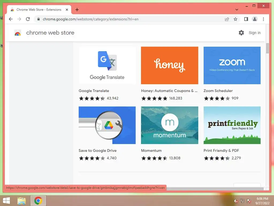This screenshot has height=206, width=274.
Task: Click the 'Momentum' title link
Action: pos(151,151)
